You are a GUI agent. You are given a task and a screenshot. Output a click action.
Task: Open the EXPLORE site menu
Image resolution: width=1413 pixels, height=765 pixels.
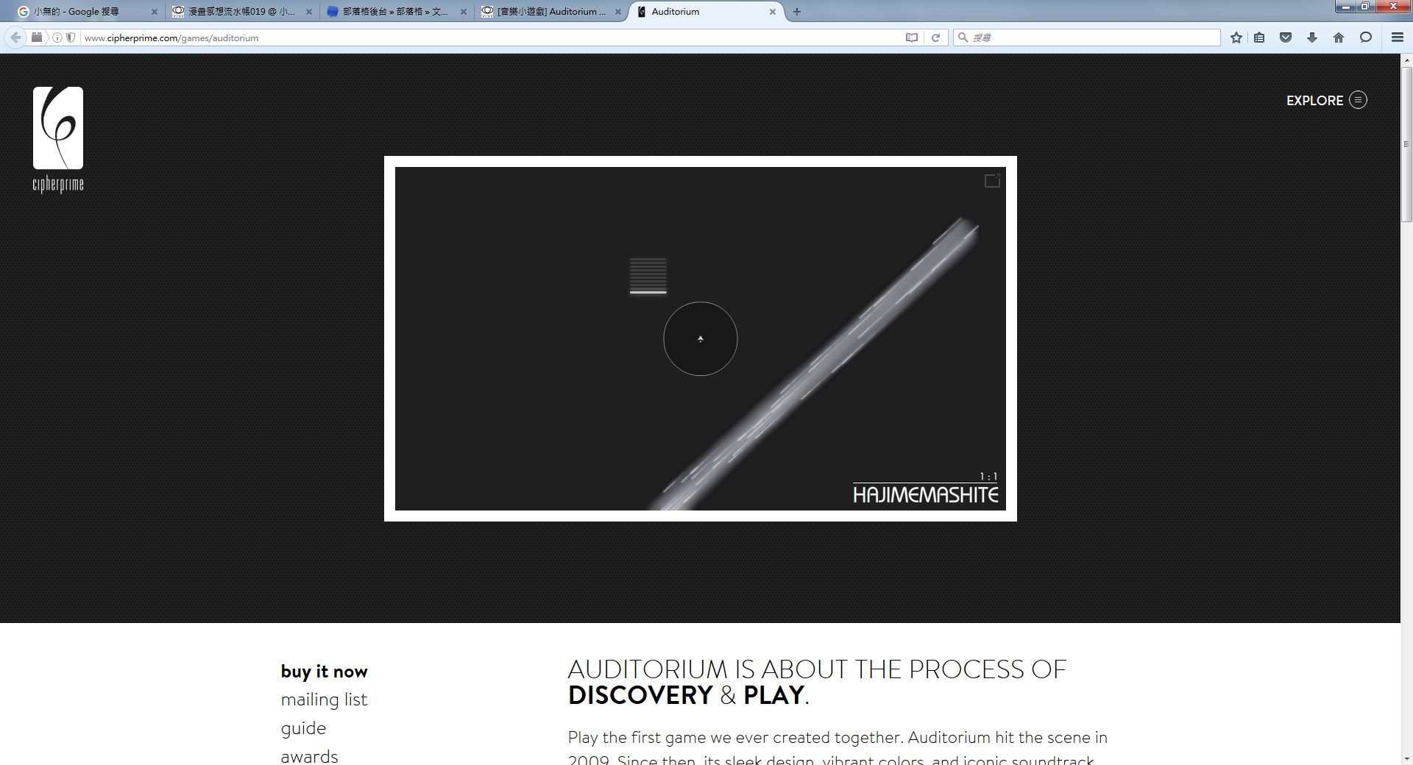(1326, 100)
